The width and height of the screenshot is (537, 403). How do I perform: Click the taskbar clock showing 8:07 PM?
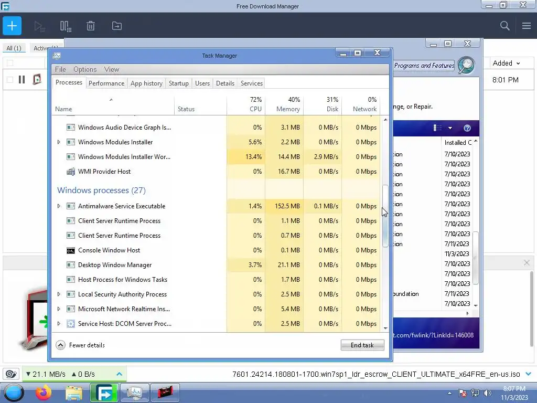(x=514, y=393)
